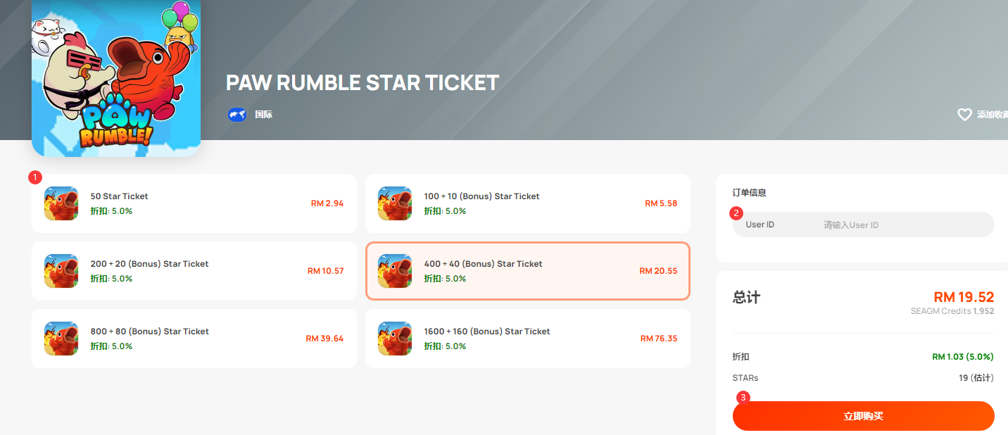
Task: Click the 800 + 80 Star Ticket icon
Action: [61, 339]
